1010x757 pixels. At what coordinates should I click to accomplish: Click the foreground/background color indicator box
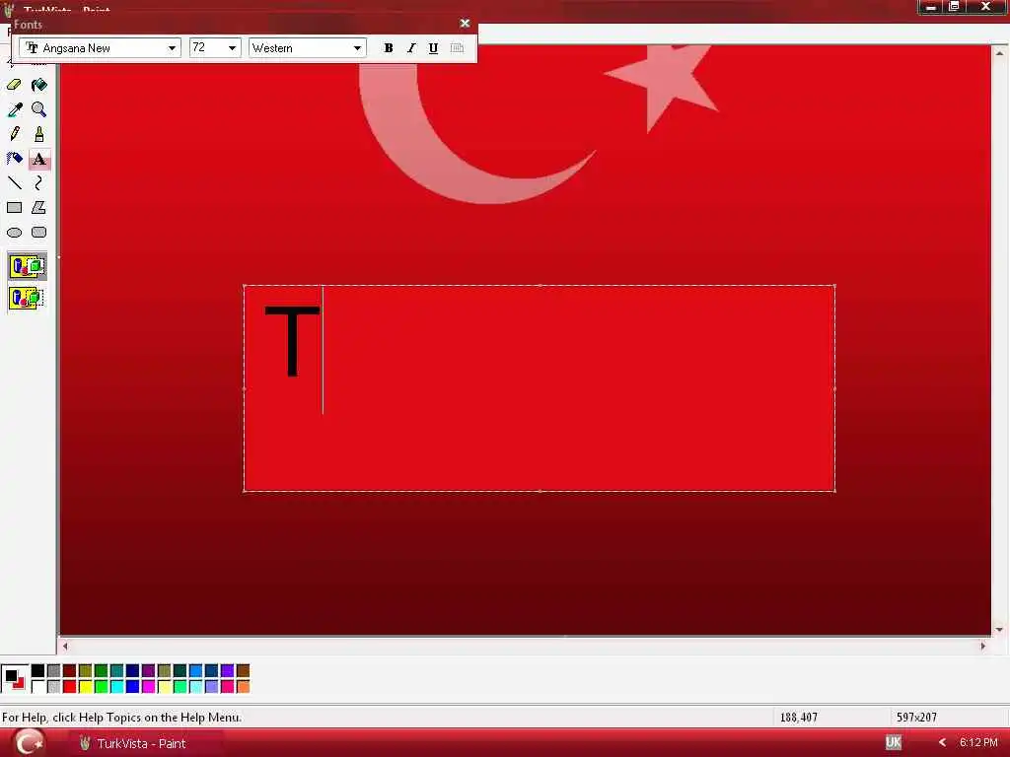tap(15, 678)
